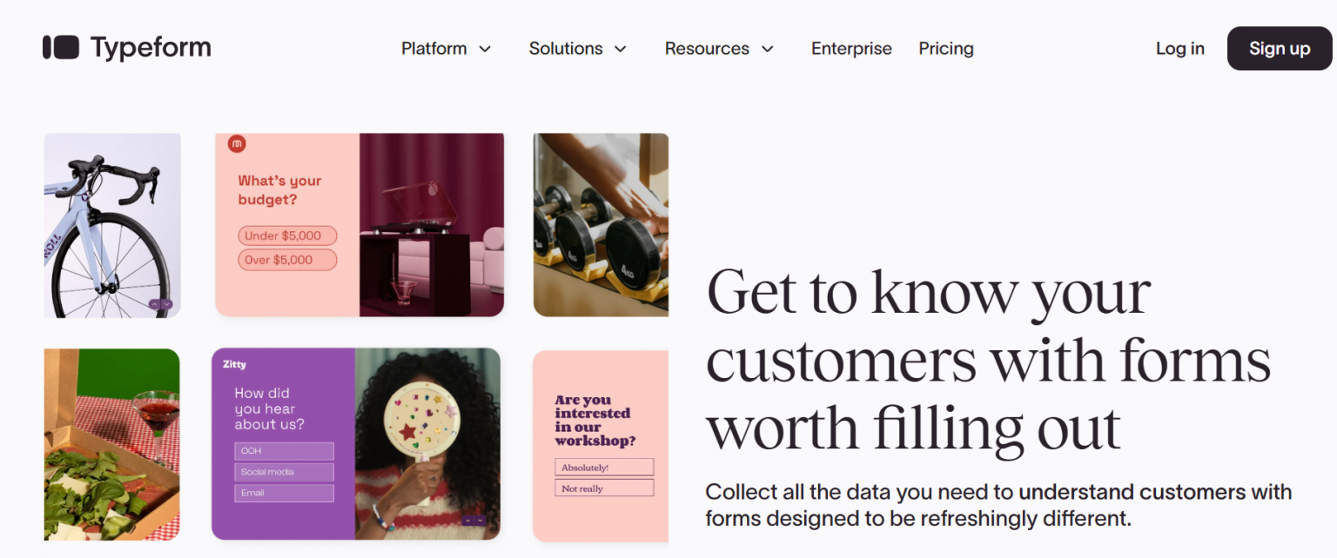
Task: Pick "Absolutely!" for the workshop question
Action: [604, 468]
